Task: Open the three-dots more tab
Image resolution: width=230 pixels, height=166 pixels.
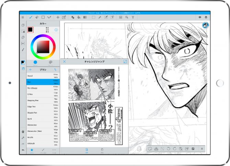Action: point(54,151)
